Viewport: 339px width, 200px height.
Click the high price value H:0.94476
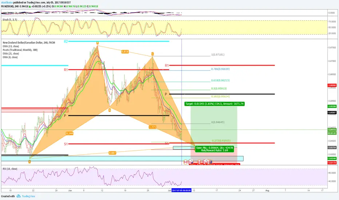(x=69, y=7)
